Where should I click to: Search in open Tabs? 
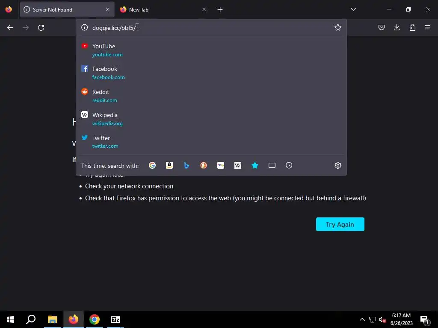(x=272, y=165)
